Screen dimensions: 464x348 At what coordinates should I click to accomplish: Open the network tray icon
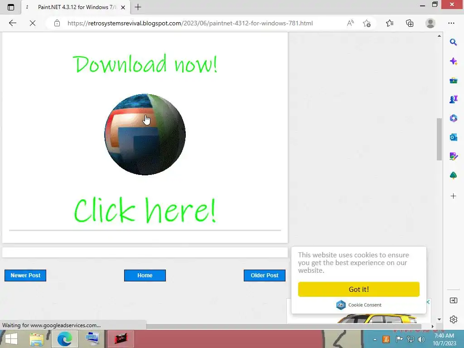[411, 339]
